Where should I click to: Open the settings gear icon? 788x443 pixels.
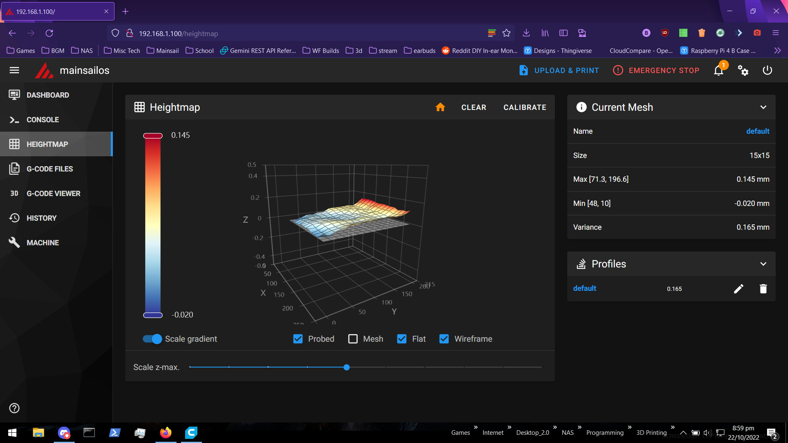744,70
